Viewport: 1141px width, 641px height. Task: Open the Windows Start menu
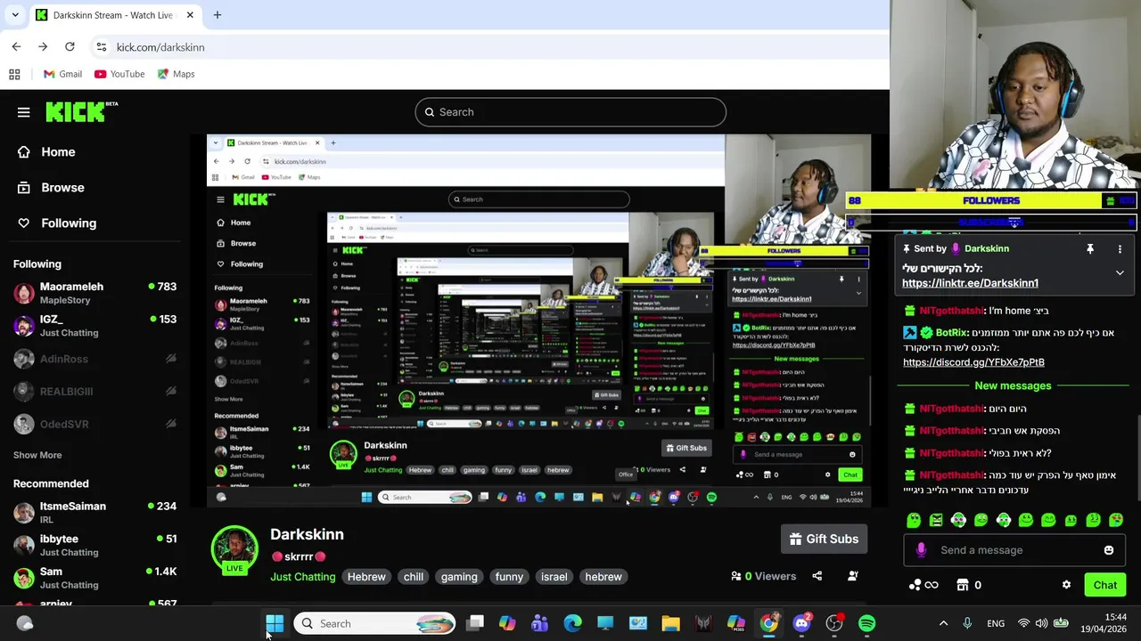click(x=275, y=623)
